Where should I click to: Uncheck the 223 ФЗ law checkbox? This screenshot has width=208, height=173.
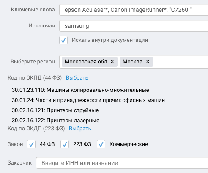pos(65,144)
